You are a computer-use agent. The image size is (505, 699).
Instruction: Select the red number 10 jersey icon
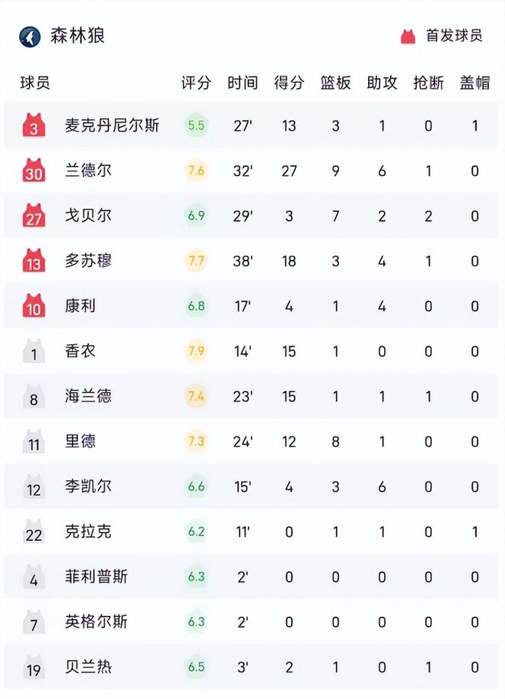click(x=34, y=305)
